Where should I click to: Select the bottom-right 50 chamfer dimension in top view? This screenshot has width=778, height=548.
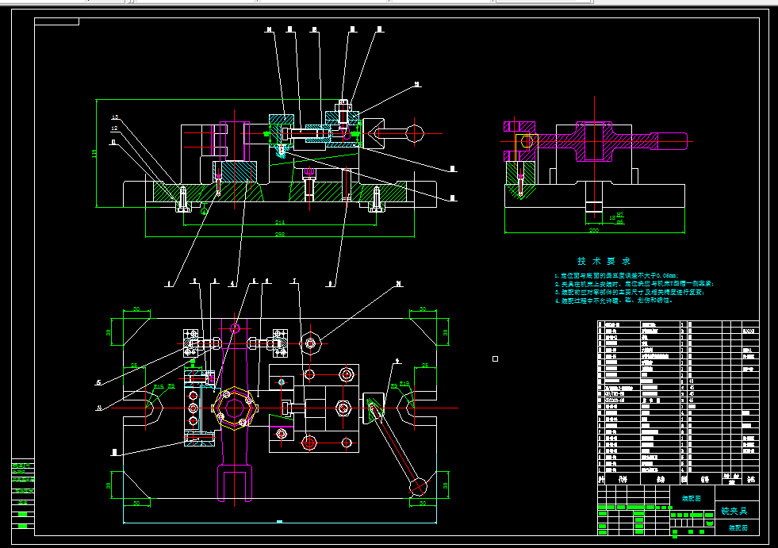pyautogui.click(x=423, y=503)
